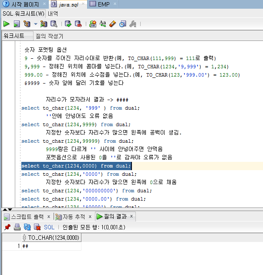Click the cancel/delete result icon
Viewport: 263px width, 275px height.
click(x=37, y=227)
